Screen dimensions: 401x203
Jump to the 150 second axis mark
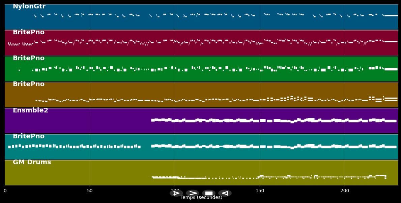point(260,191)
